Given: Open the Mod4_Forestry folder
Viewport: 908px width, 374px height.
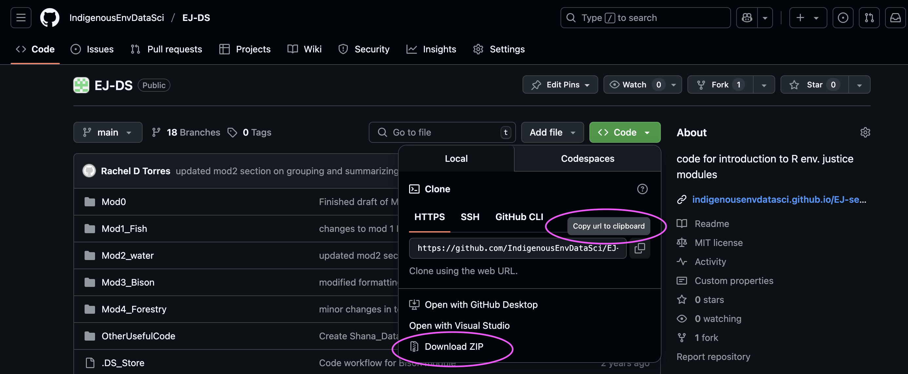Looking at the screenshot, I should tap(134, 309).
